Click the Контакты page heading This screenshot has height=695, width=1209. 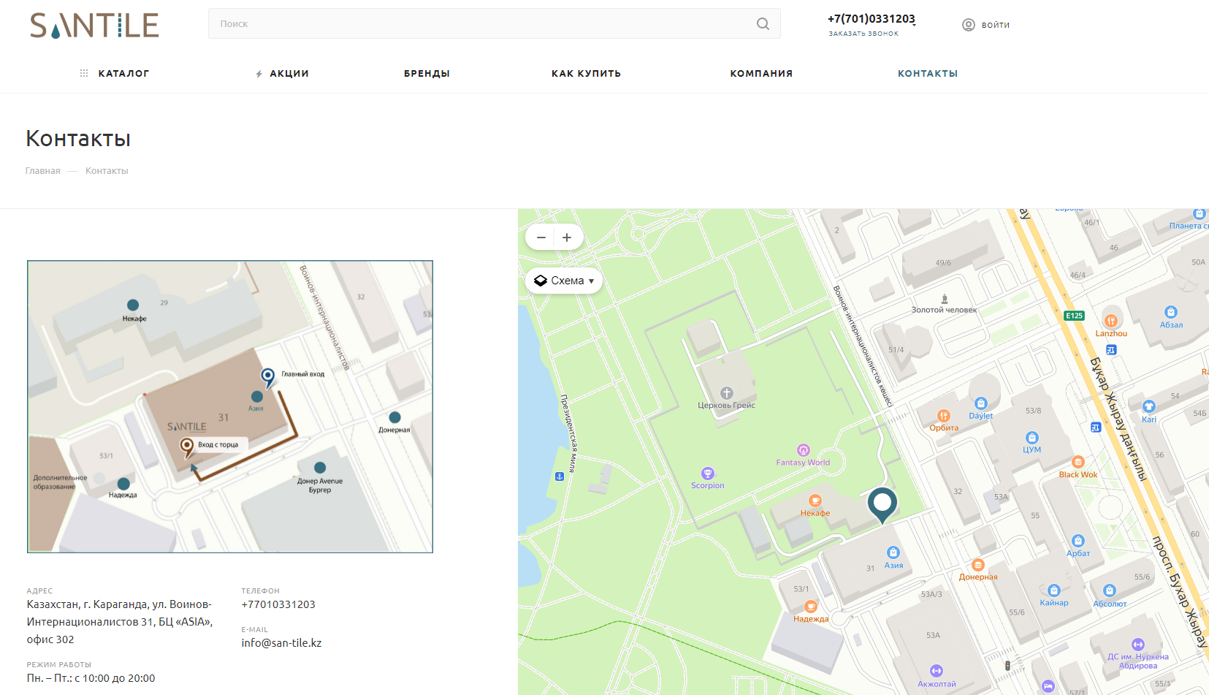pyautogui.click(x=78, y=138)
